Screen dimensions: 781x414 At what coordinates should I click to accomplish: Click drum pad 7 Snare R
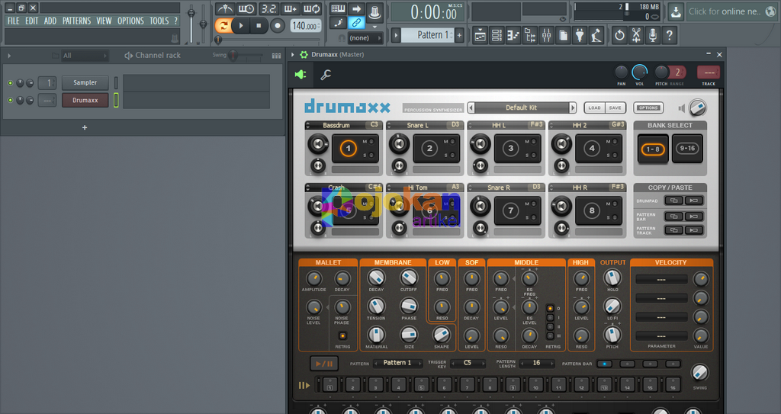coord(510,210)
